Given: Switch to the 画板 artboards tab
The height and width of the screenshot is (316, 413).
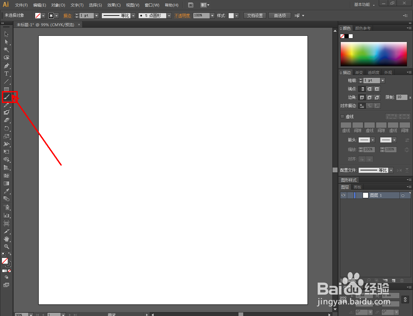Looking at the screenshot, I should pos(358,187).
